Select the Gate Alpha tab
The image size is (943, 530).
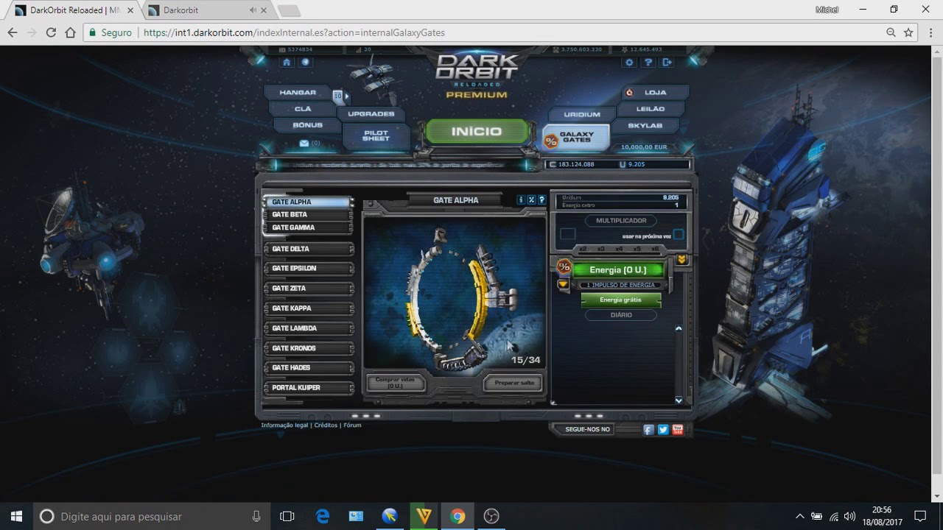click(308, 202)
